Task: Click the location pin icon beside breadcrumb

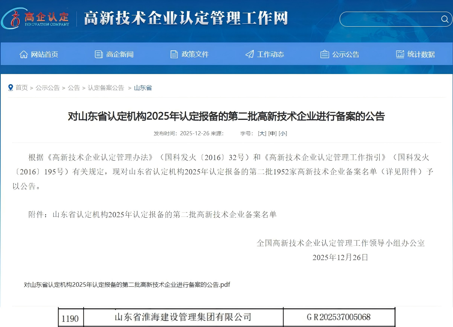Action: coord(11,87)
